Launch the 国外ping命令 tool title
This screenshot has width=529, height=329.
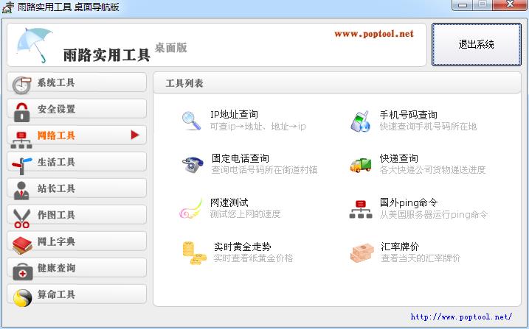coord(409,202)
